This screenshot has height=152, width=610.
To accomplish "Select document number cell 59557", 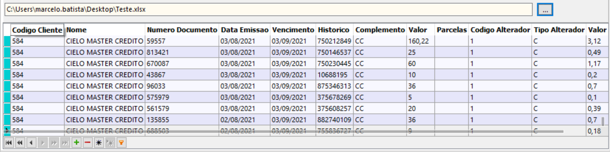I will click(x=182, y=41).
